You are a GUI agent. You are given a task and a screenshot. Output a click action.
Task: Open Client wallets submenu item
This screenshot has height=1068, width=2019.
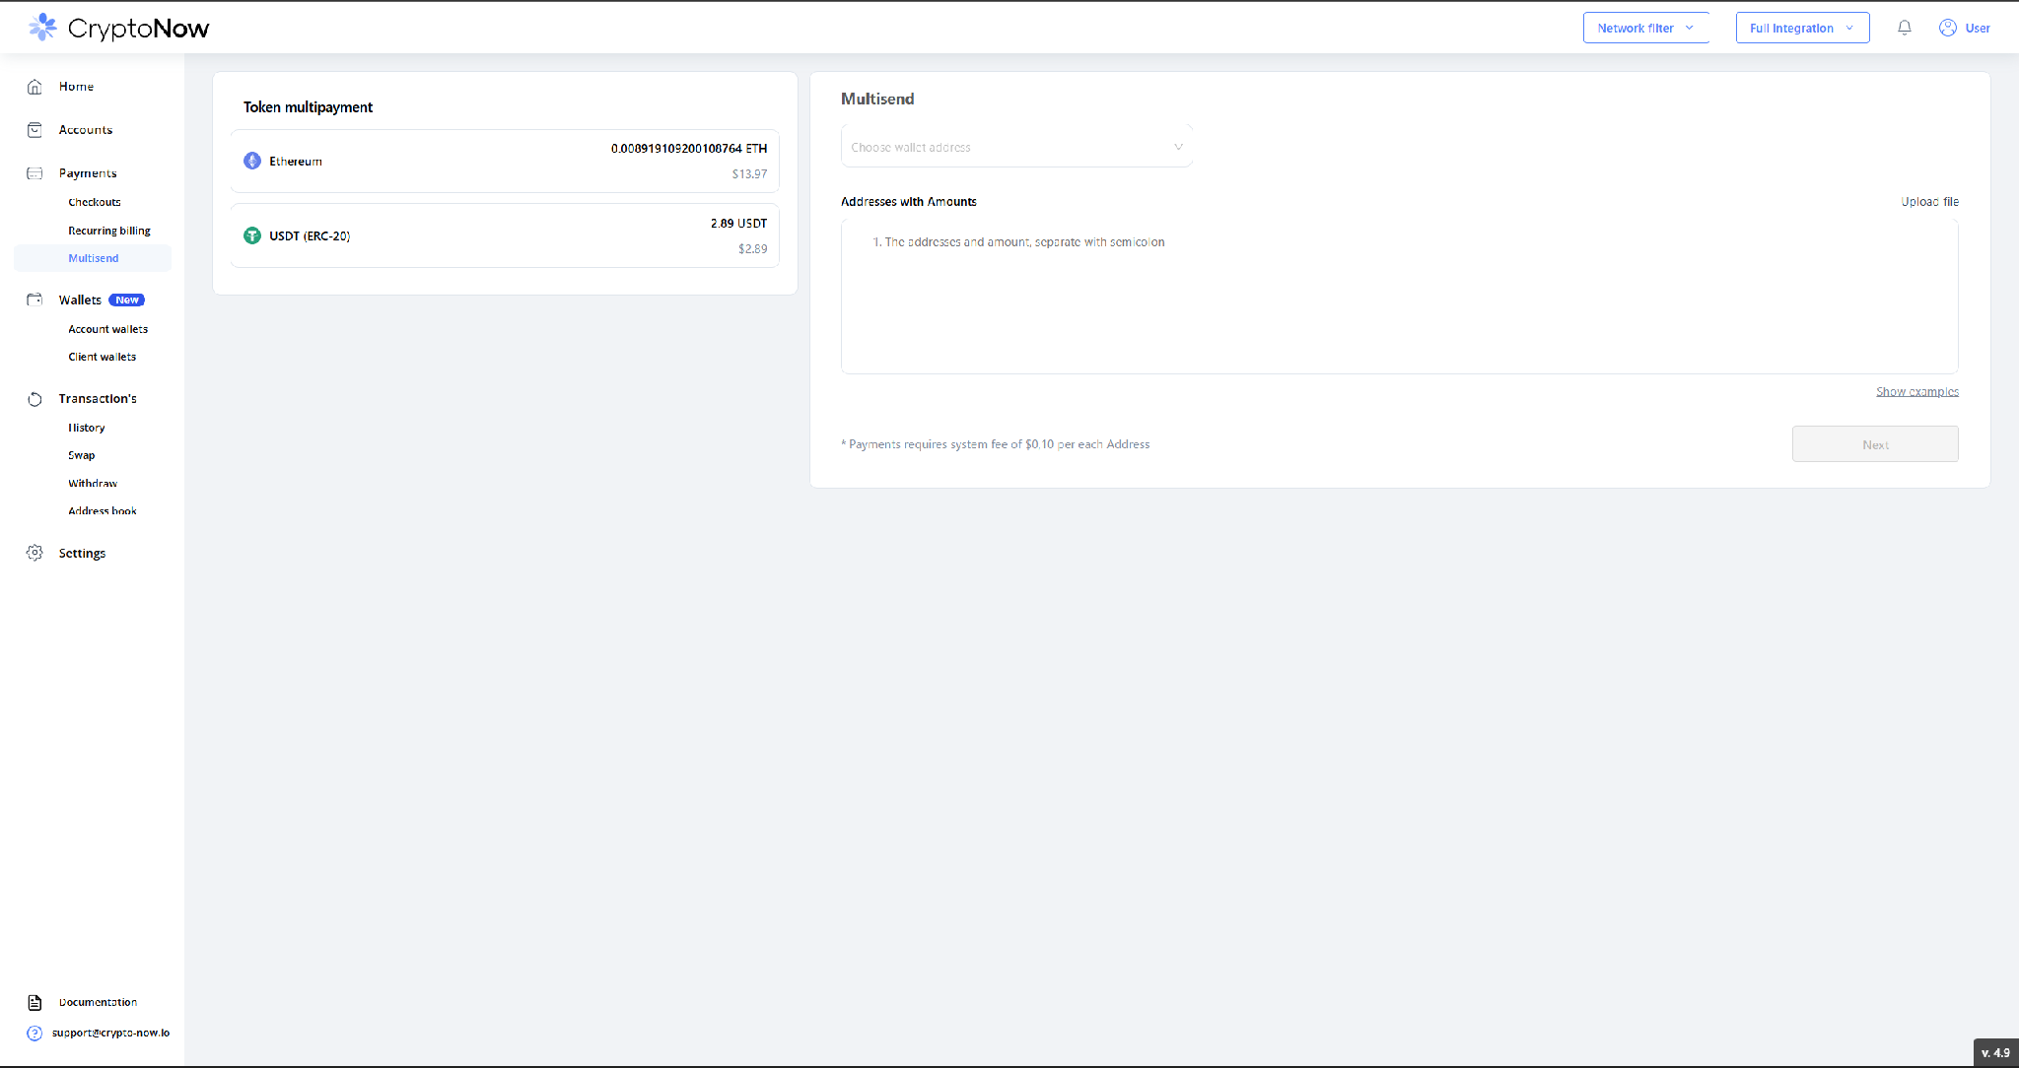[103, 357]
